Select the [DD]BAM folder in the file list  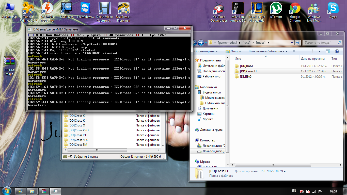pos(246,66)
